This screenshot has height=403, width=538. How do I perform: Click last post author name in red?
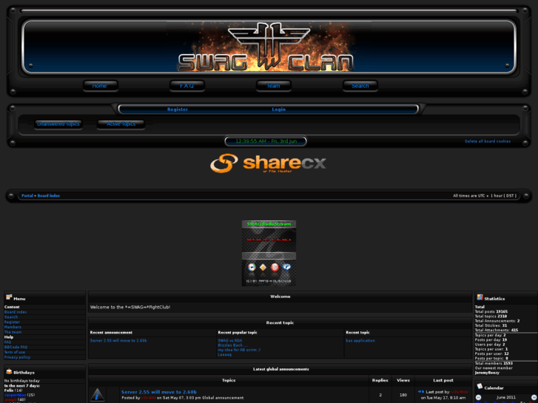point(460,392)
